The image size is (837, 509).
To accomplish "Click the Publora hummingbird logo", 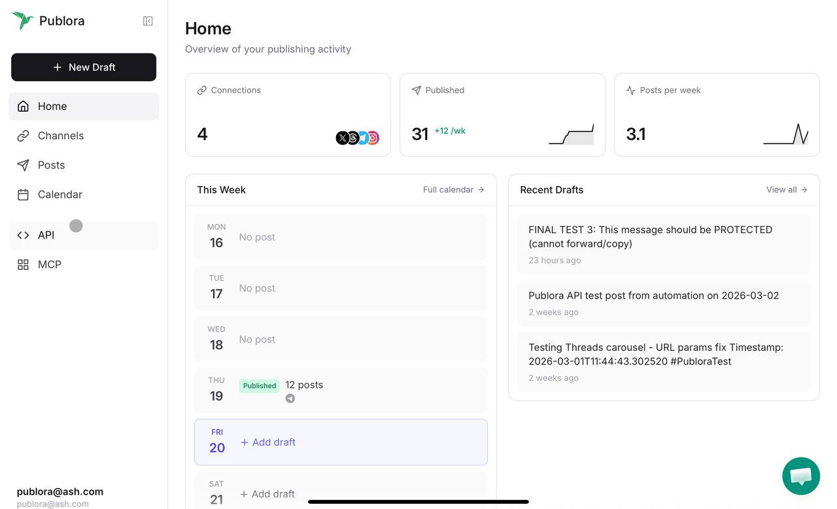I will coord(22,20).
